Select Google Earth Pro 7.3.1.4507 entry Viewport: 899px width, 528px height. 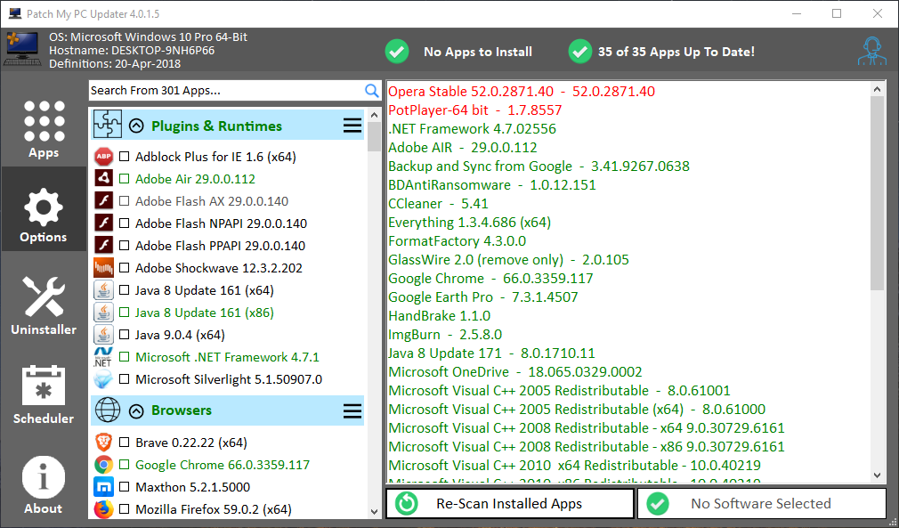coord(482,297)
